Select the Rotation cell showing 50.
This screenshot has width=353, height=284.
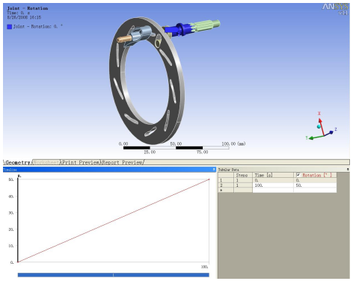(315, 185)
